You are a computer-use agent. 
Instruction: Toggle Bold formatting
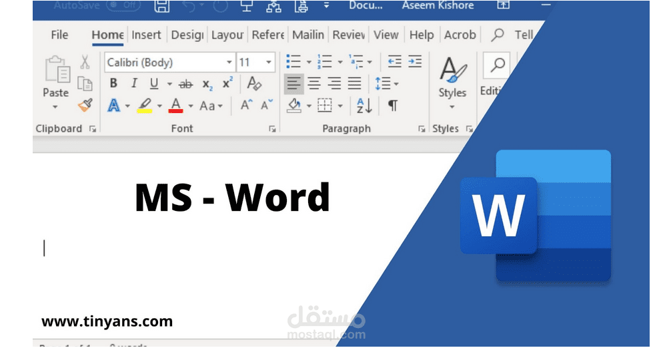coord(113,83)
